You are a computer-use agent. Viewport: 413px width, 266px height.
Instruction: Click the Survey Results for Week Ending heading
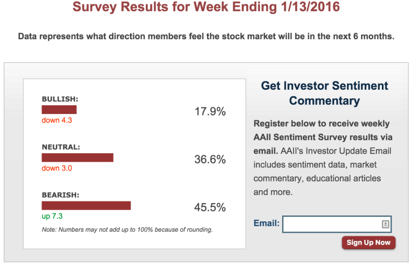click(206, 8)
